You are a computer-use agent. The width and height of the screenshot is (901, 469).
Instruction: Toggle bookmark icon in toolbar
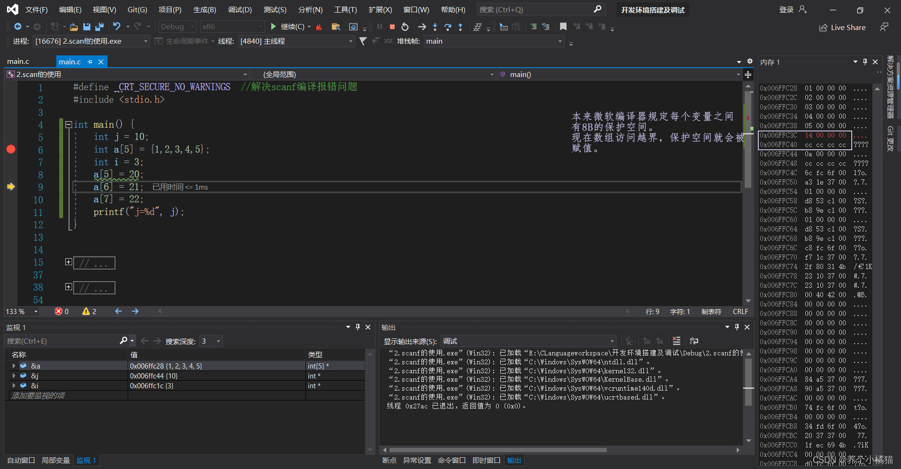point(563,27)
